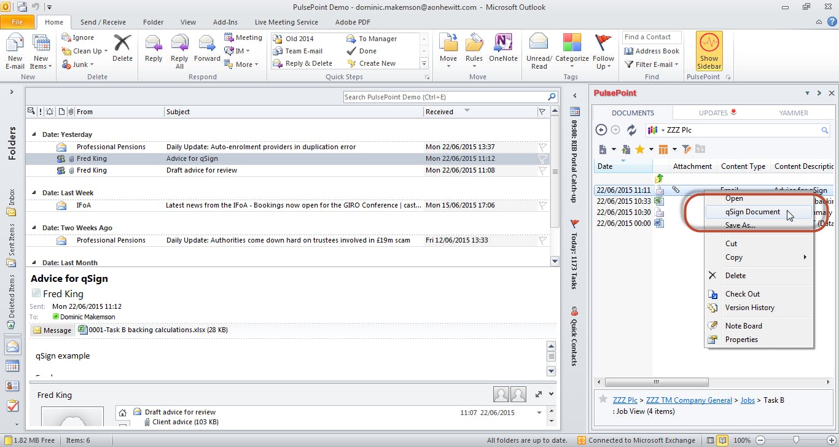839x447 pixels.
Task: Flag the Draft advice for review message
Action: (543, 170)
